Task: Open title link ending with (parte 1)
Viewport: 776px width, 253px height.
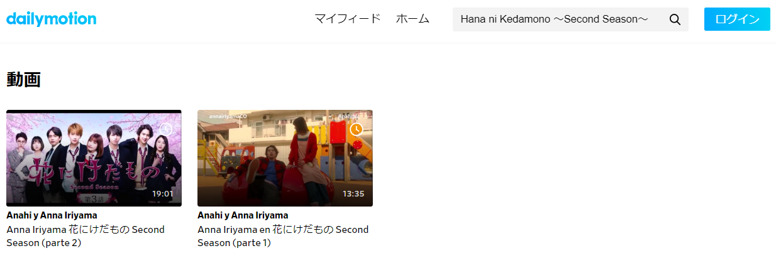Action: click(283, 236)
